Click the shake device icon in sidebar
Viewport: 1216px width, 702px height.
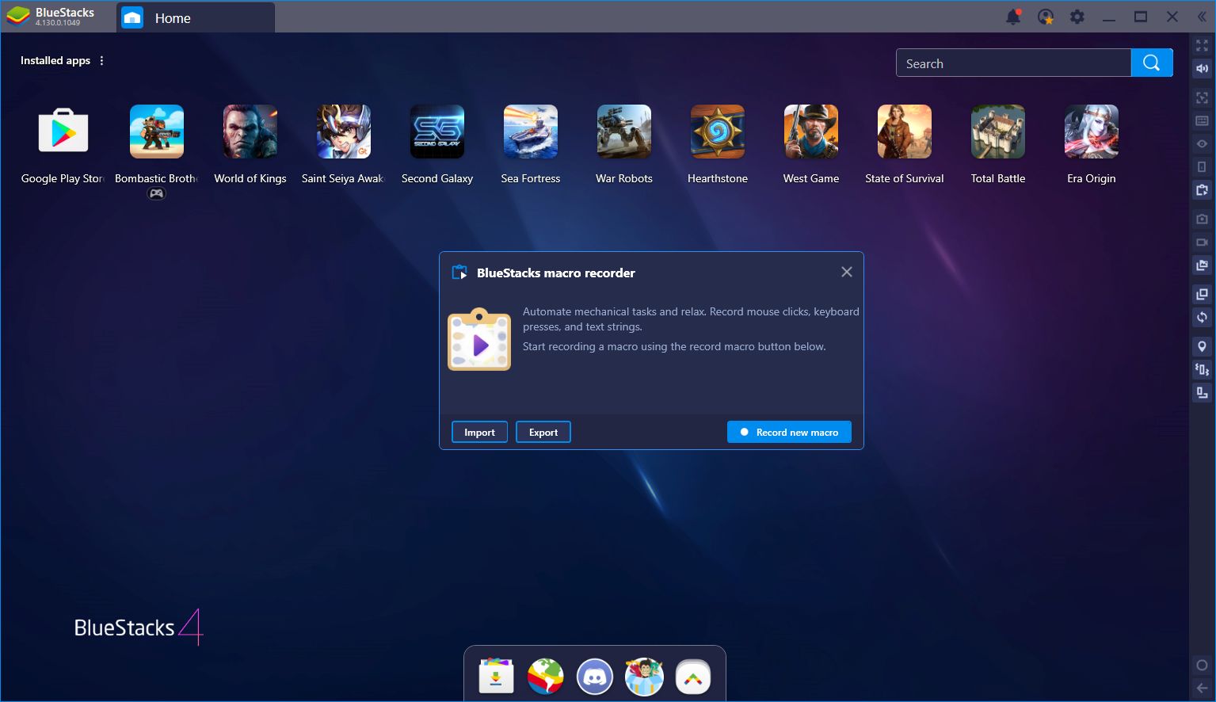1202,369
